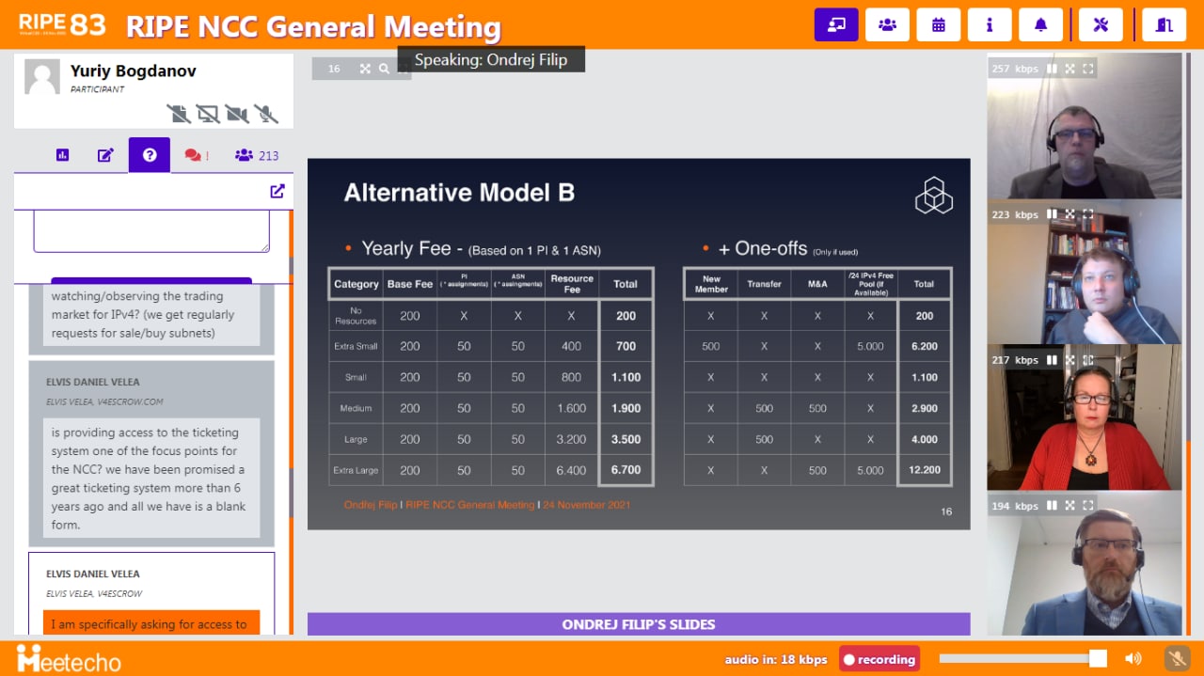Pause the 194 kbps video stream
Screen dimensions: 1204x676
coord(1052,506)
